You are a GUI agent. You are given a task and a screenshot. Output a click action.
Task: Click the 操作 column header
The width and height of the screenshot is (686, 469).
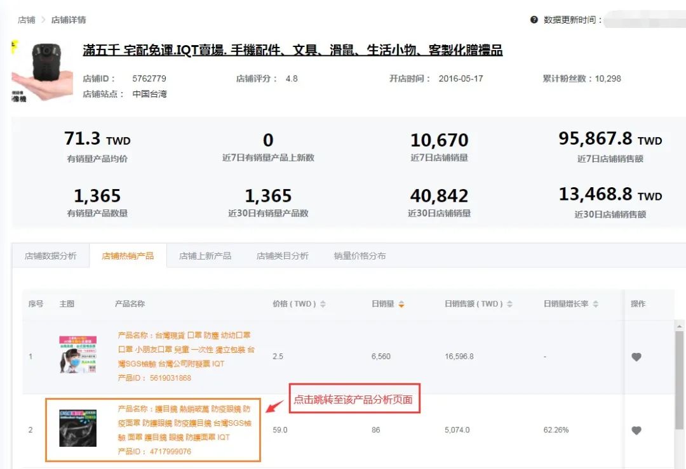pyautogui.click(x=638, y=304)
